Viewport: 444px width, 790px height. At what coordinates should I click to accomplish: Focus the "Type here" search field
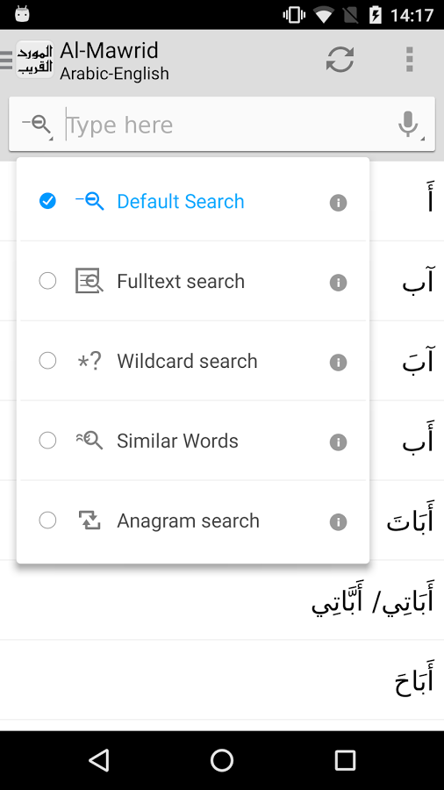click(x=229, y=125)
